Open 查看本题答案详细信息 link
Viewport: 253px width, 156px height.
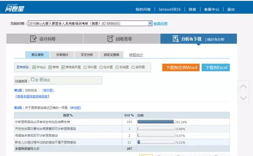point(32,96)
